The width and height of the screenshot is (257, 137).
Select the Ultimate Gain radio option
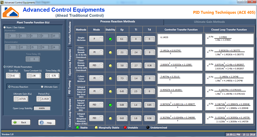coord(42,87)
